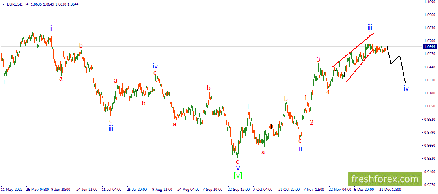Select blue v label above green [v]
The image size is (438, 194).
[x=238, y=168]
